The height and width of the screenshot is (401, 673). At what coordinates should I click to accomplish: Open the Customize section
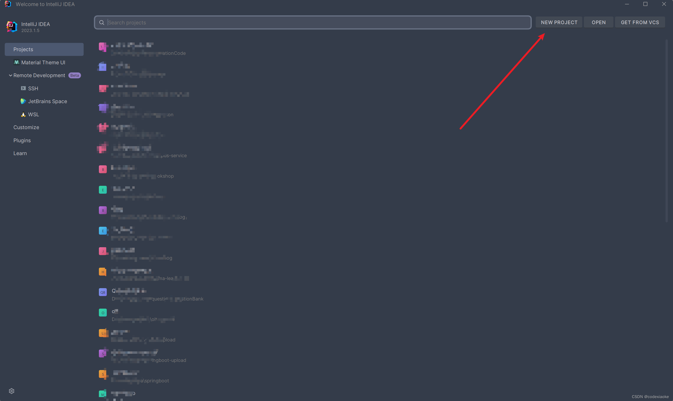pyautogui.click(x=26, y=128)
